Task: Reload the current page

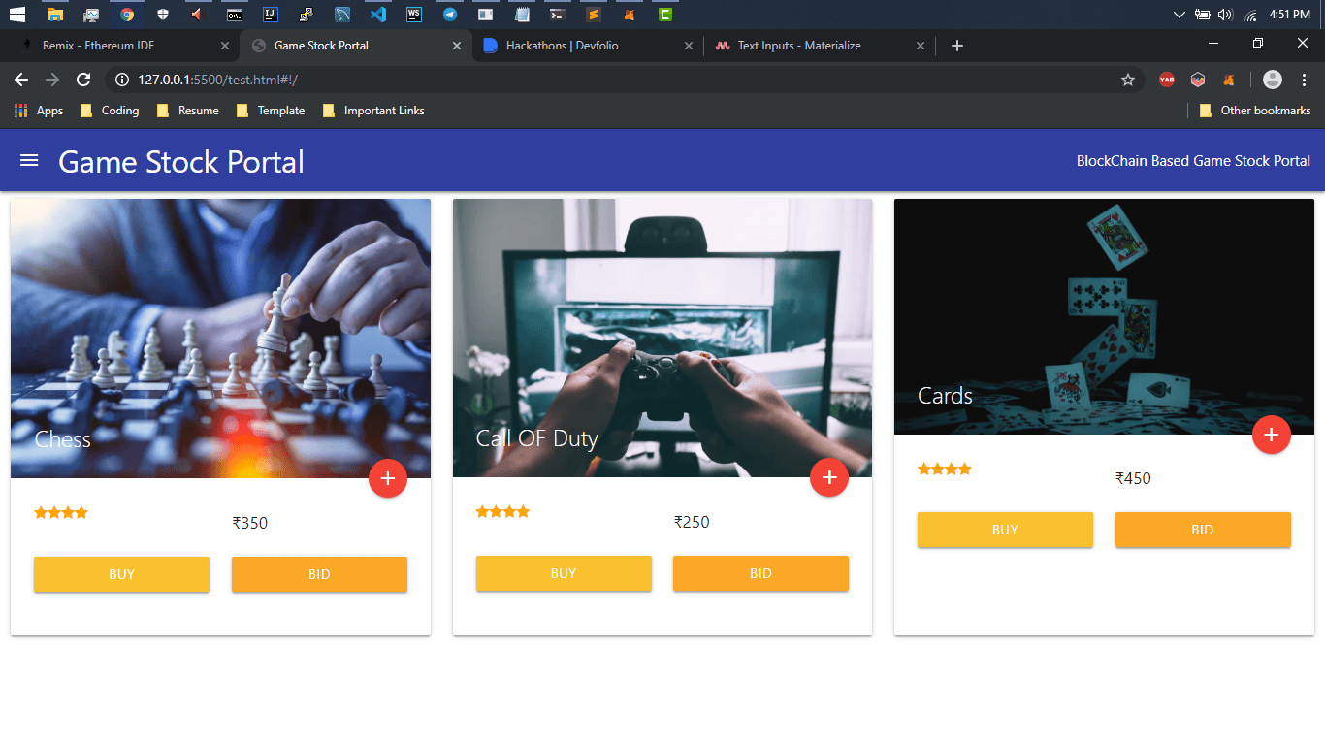Action: (83, 80)
